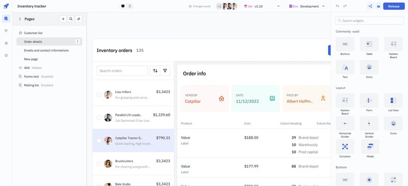The image size is (408, 186).
Task: Click the share icon beside Release
Action: coord(370,6)
